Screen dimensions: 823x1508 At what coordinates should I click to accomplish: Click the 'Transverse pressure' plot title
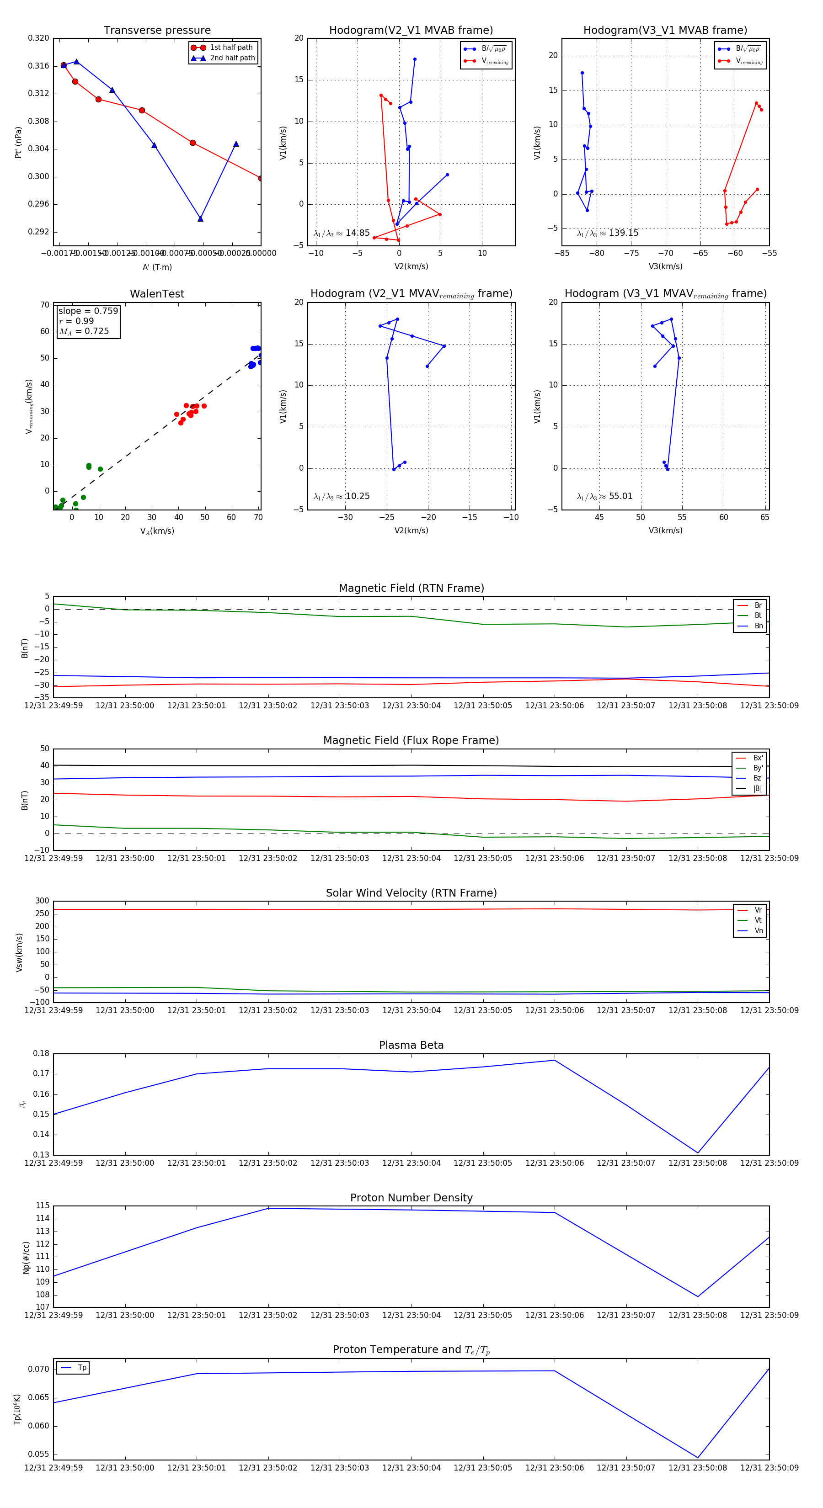point(157,31)
